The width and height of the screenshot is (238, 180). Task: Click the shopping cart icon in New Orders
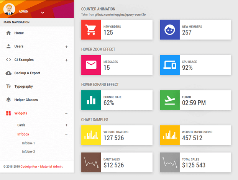click(91, 30)
